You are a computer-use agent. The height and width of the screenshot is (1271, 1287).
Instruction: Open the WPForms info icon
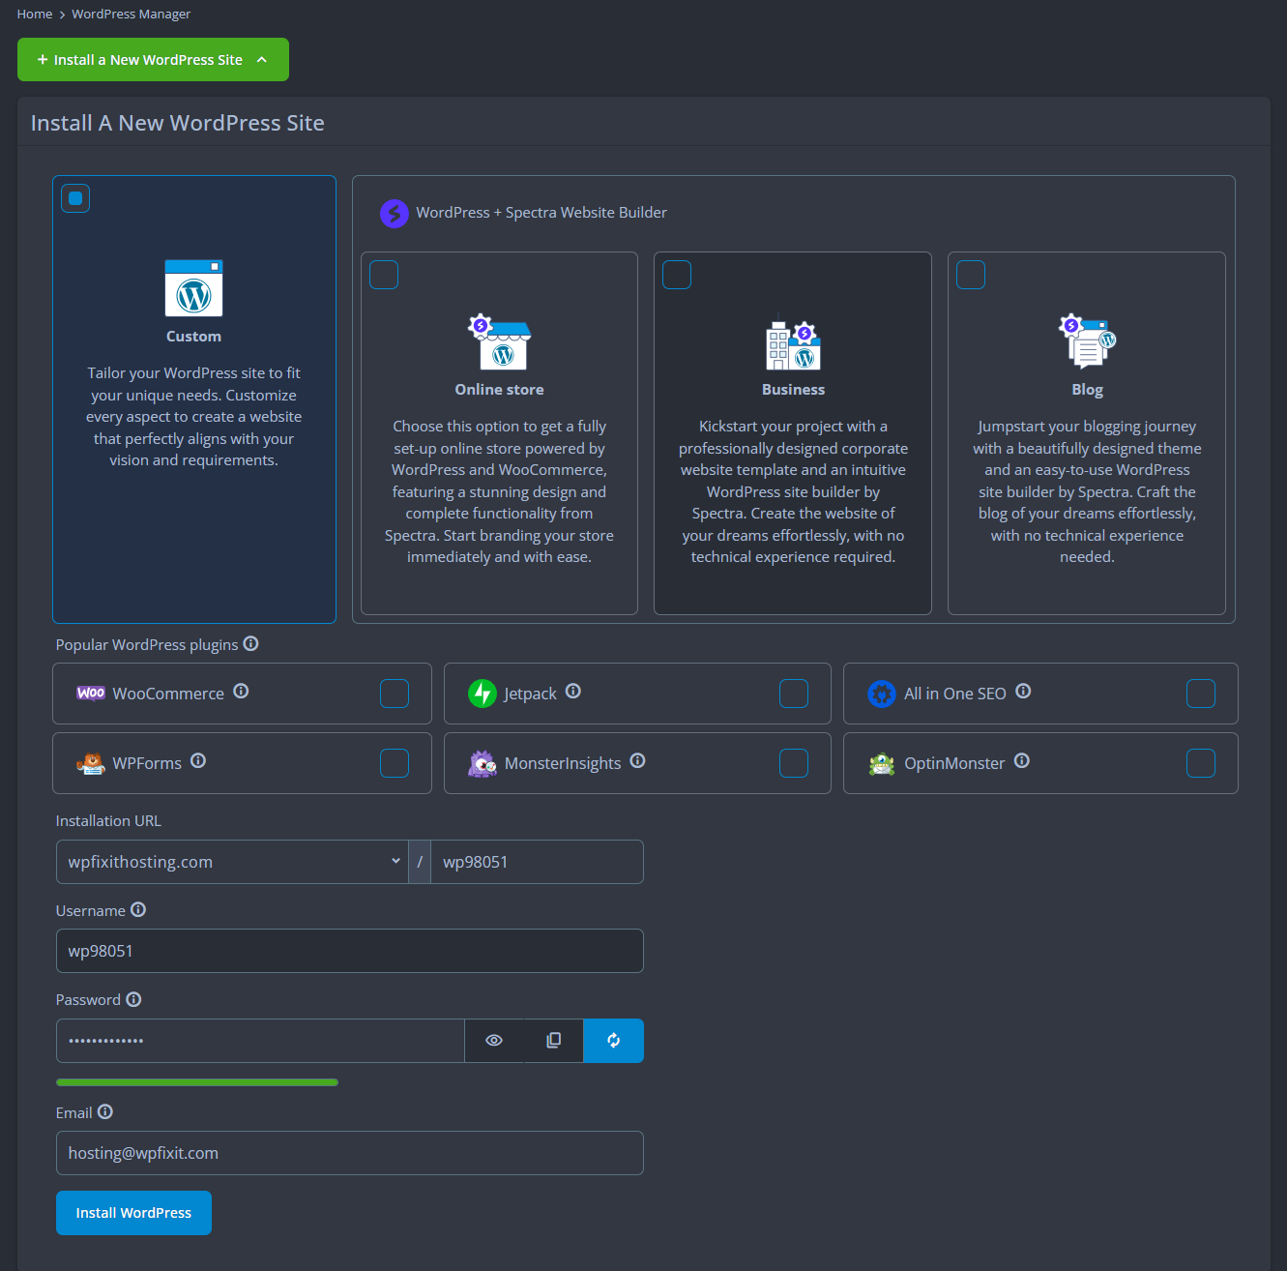[198, 760]
